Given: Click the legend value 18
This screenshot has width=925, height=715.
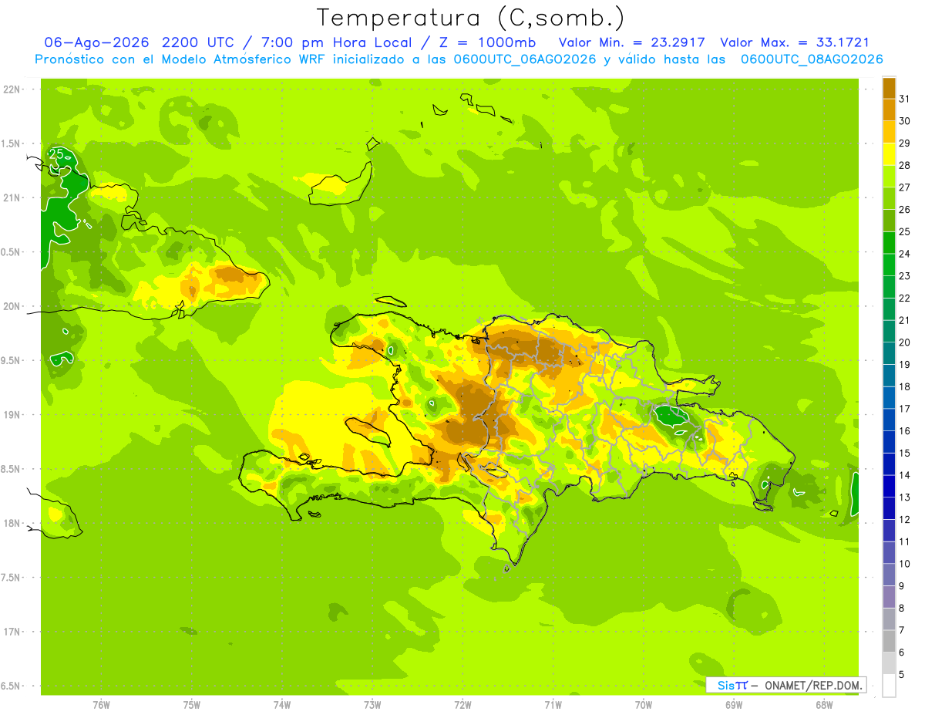Looking at the screenshot, I should point(905,386).
